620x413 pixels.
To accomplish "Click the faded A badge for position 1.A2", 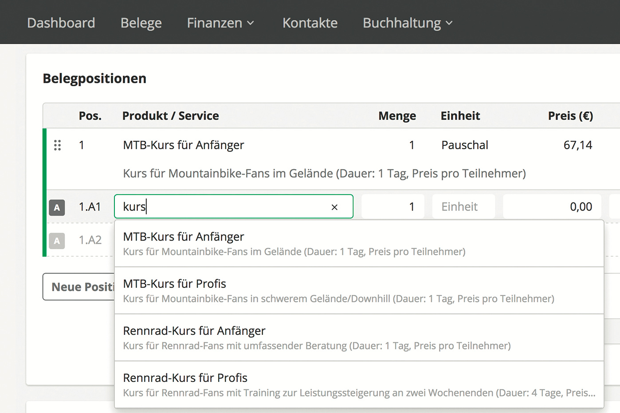I will [57, 241].
